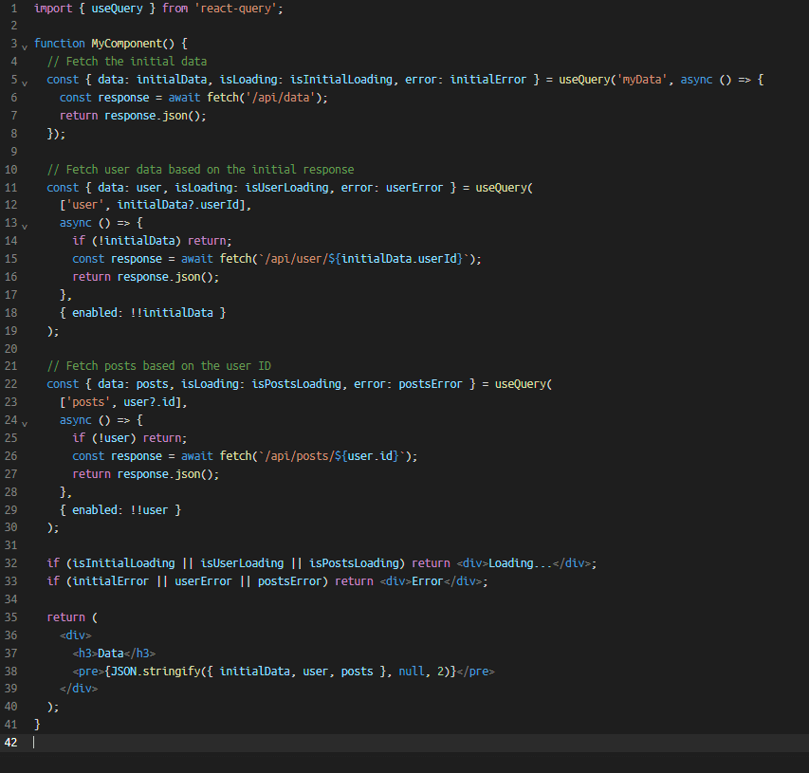Click line number 20 in the gutter
The height and width of the screenshot is (773, 809).
pyautogui.click(x=10, y=349)
